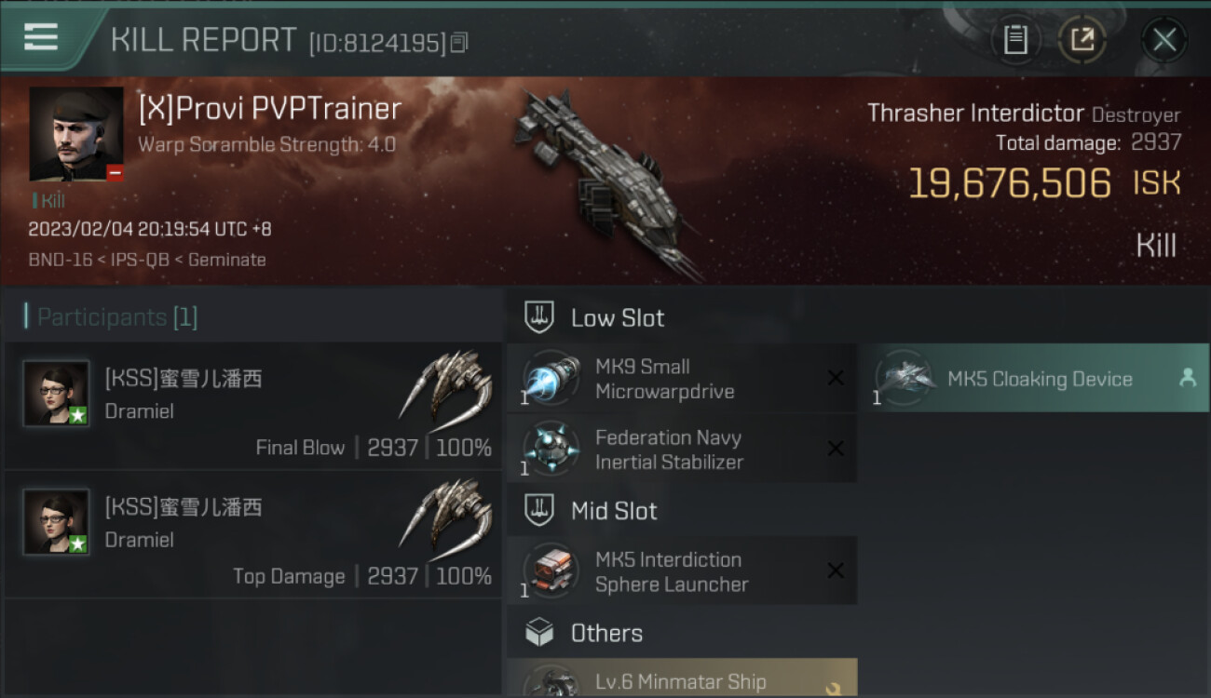Share kill report via export icon
1211x698 pixels.
pyautogui.click(x=1082, y=39)
